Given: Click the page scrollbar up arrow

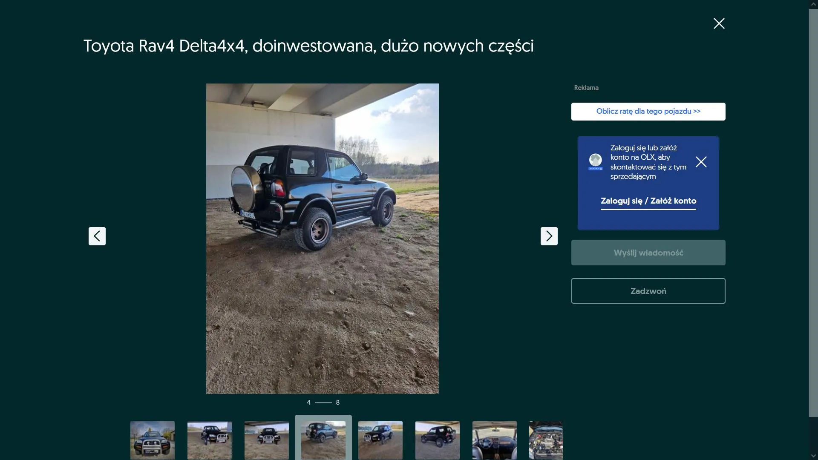Looking at the screenshot, I should point(813,4).
